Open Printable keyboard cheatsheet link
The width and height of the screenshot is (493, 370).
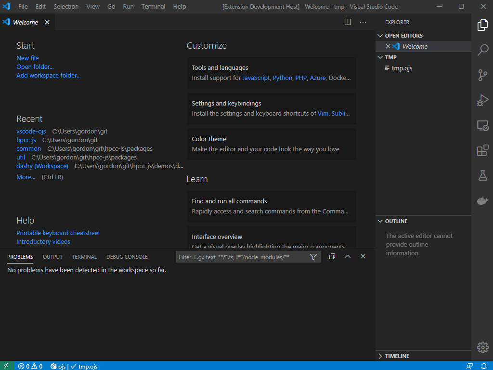pyautogui.click(x=58, y=233)
